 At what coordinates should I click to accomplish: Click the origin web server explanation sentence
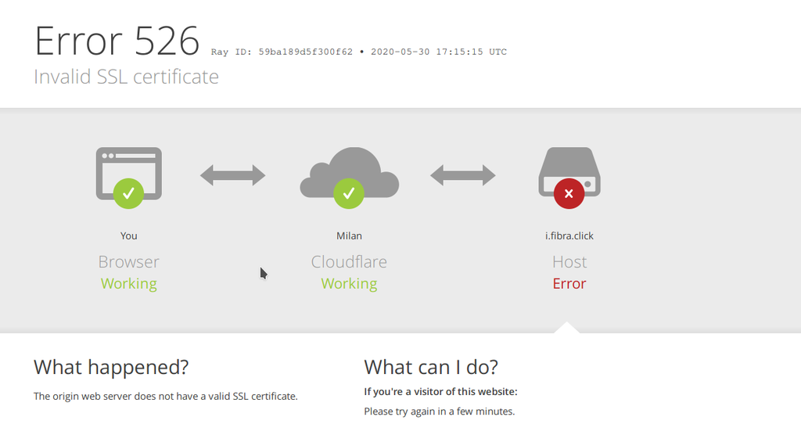point(166,397)
